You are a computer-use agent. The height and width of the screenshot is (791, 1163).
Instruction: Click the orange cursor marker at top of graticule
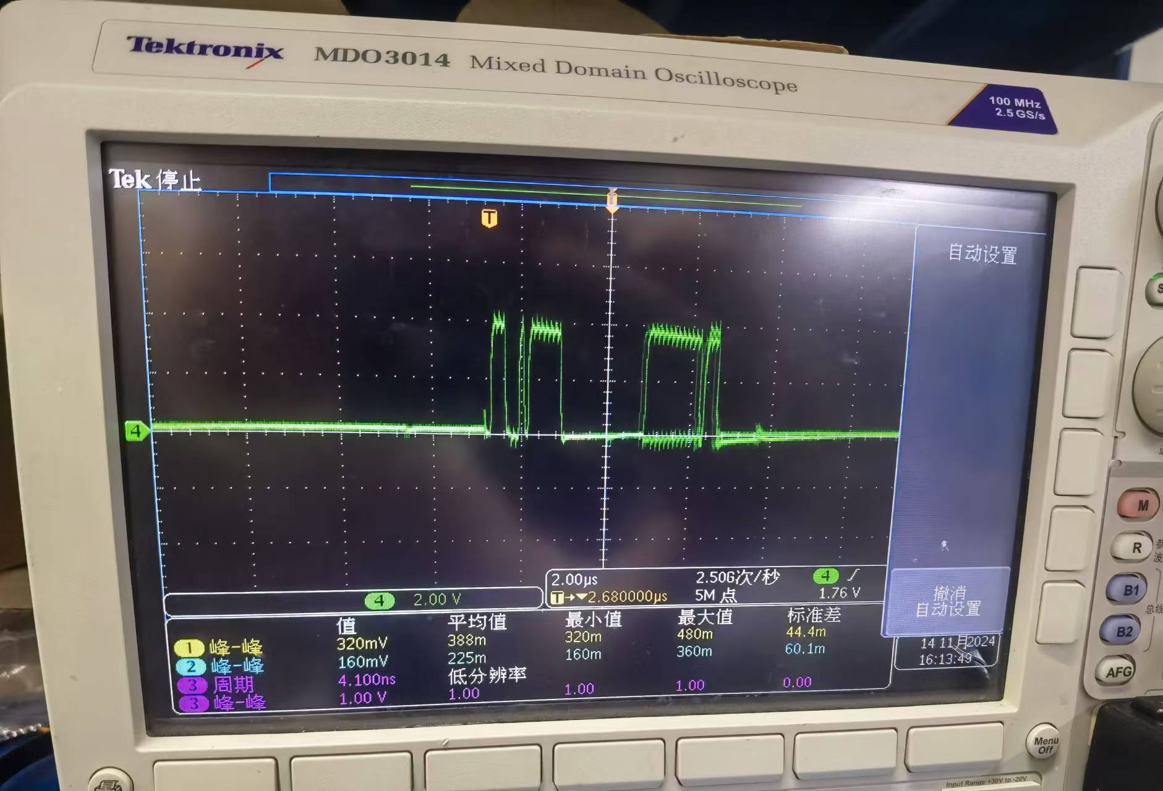611,201
